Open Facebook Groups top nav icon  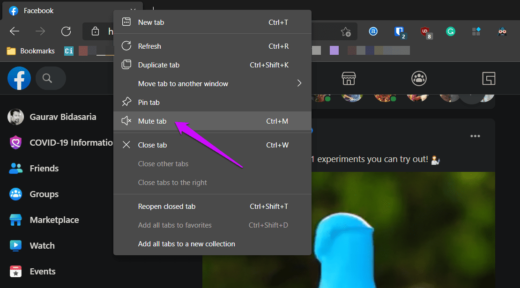pos(419,79)
